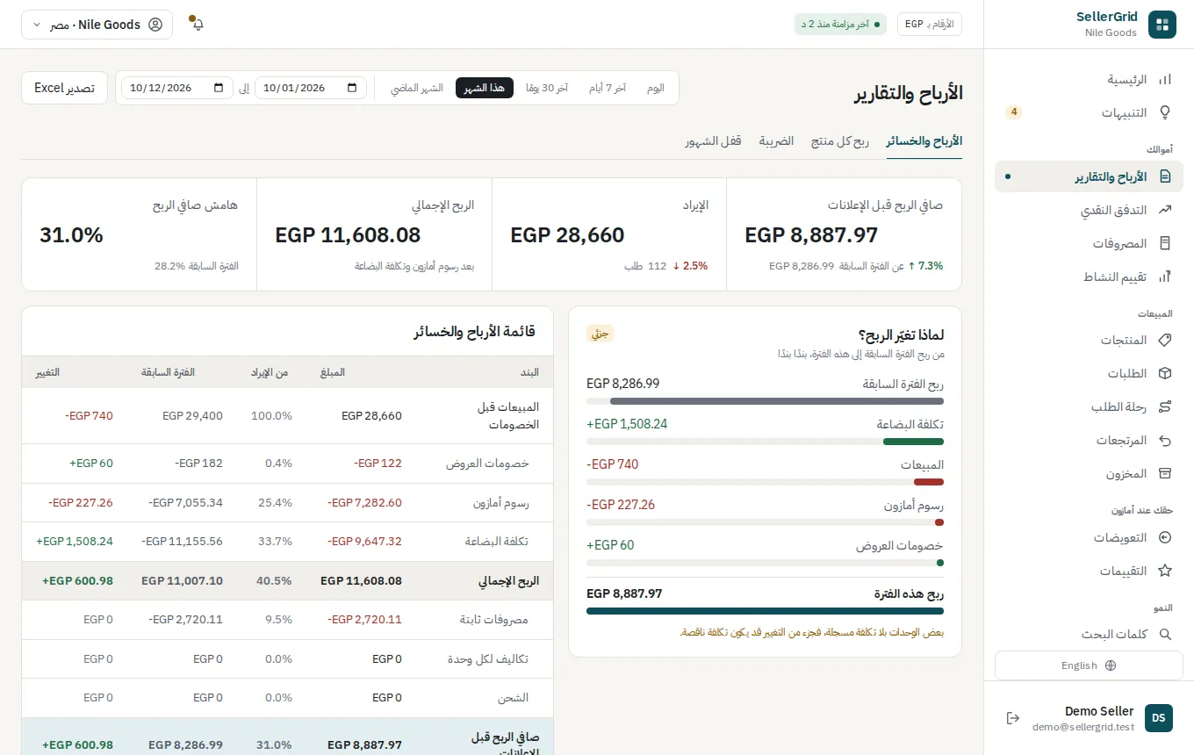1194x755 pixels.
Task: Click the خصومات العروض table row label
Action: click(x=488, y=464)
